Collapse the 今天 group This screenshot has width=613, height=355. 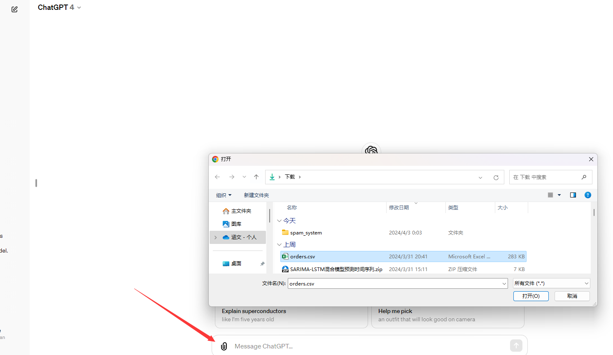[279, 221]
